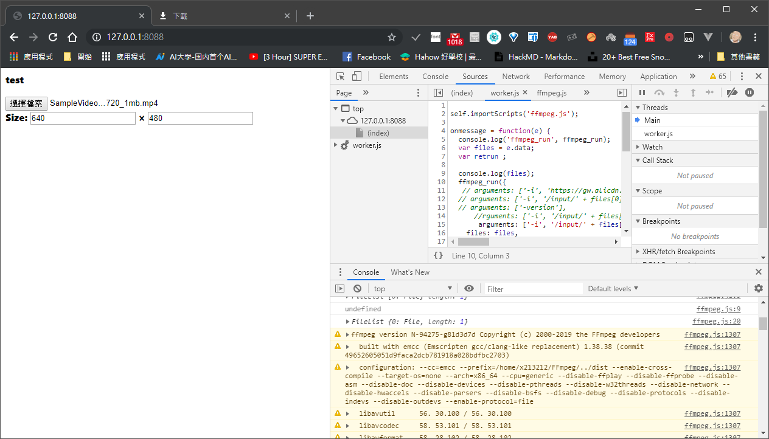This screenshot has height=439, width=769.
Task: Open the ffmpeg.js source tab
Action: [551, 93]
